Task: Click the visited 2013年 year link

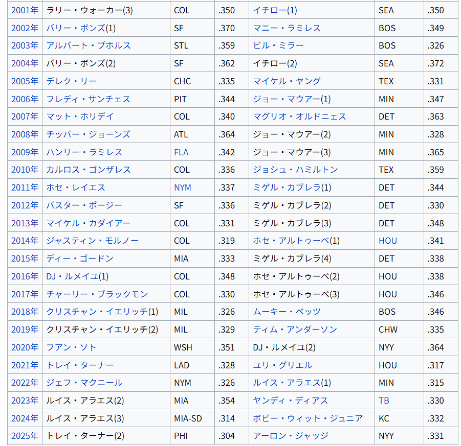Action: (x=25, y=223)
